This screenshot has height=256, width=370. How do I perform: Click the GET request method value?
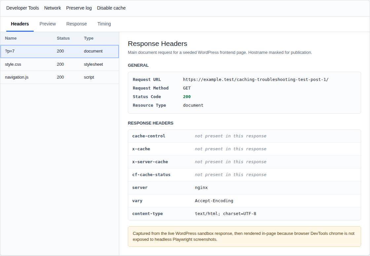[187, 88]
